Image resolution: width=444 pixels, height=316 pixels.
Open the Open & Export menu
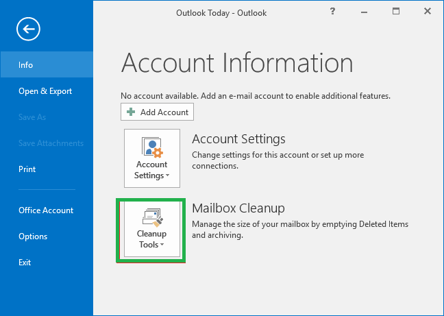point(47,91)
